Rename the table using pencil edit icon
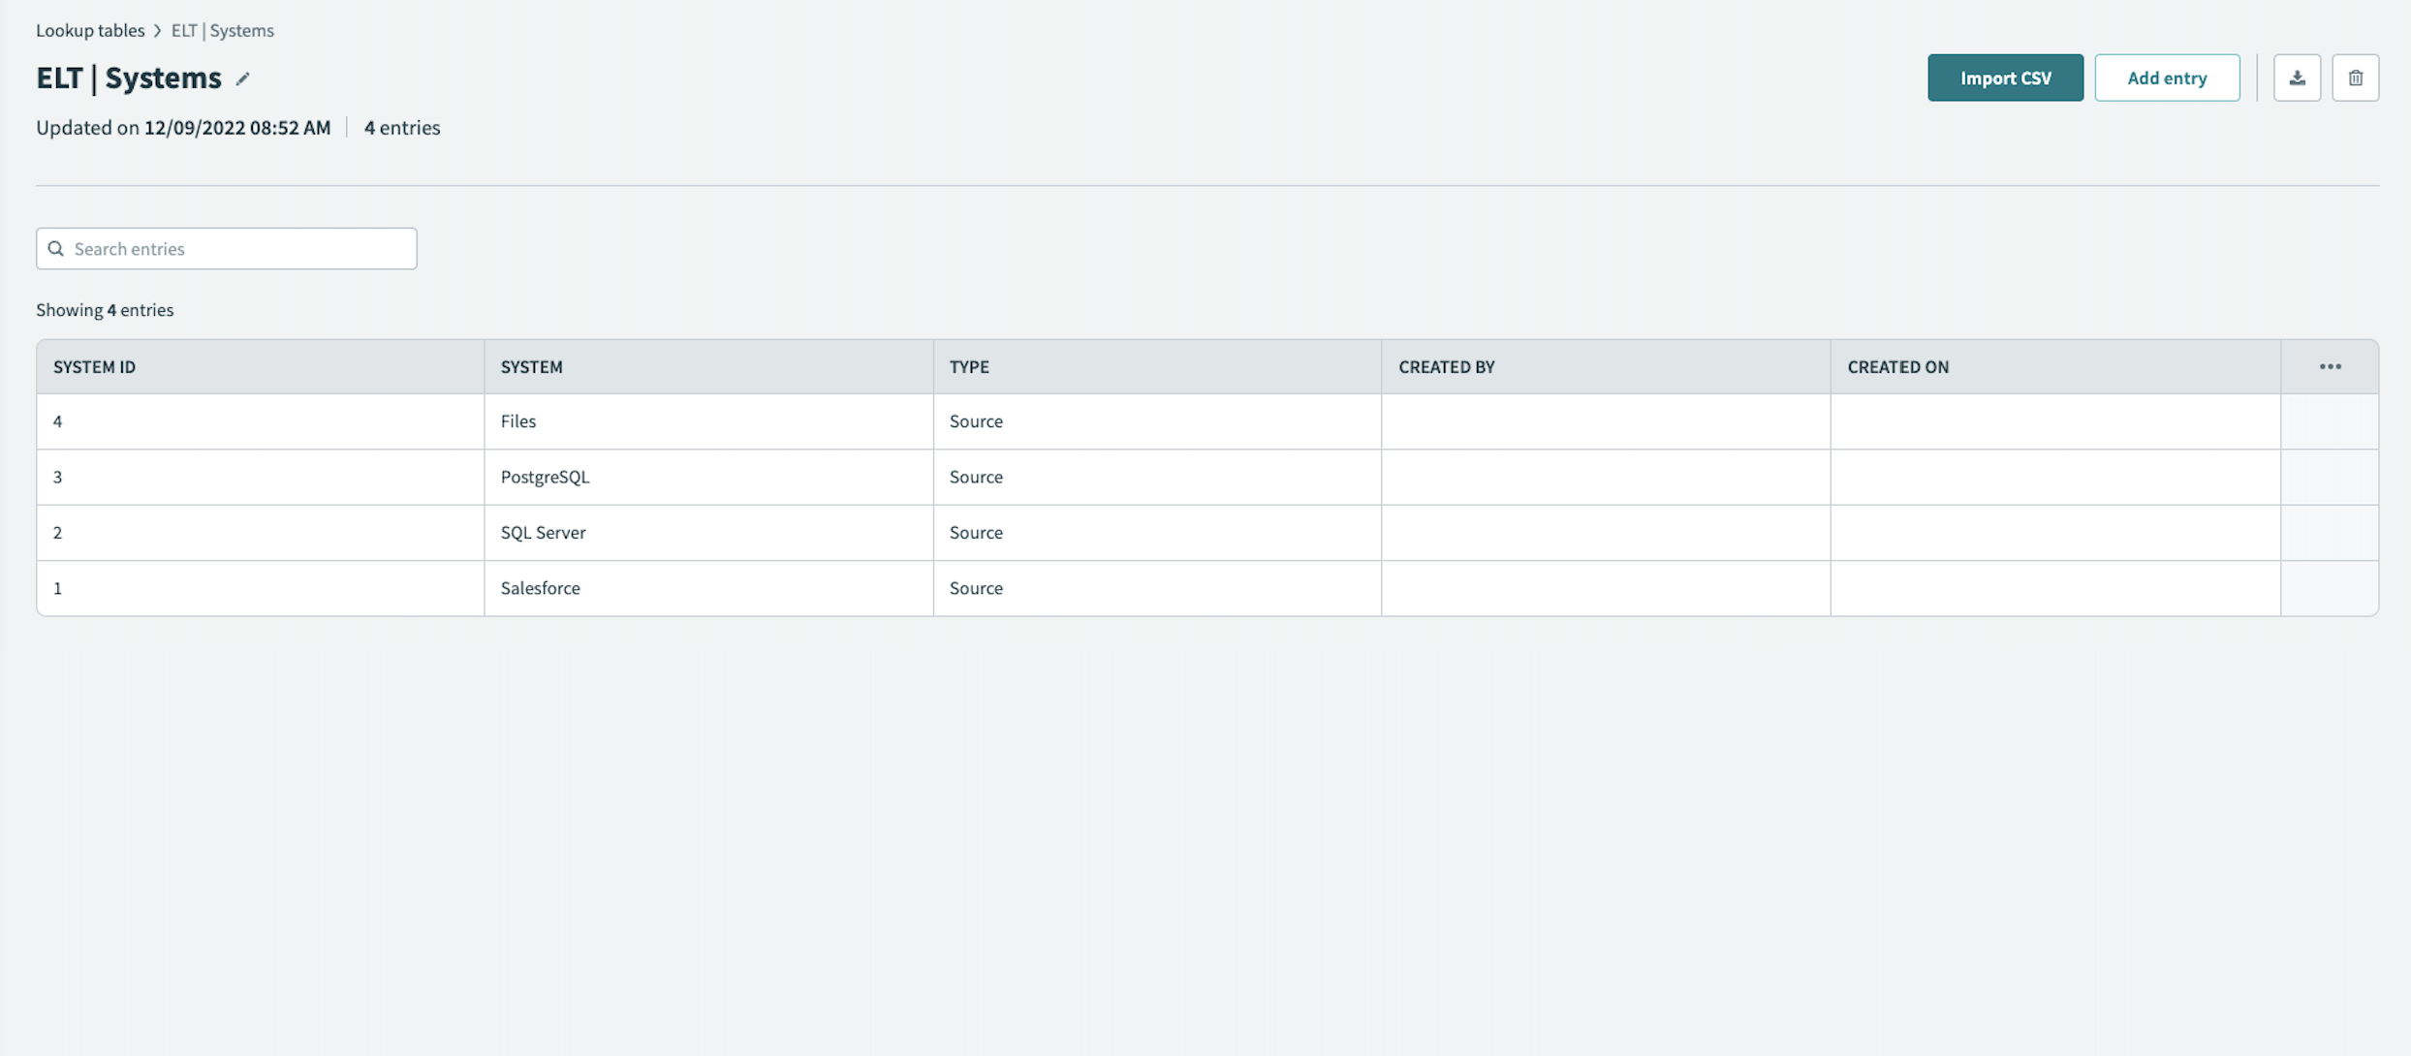 pos(242,78)
